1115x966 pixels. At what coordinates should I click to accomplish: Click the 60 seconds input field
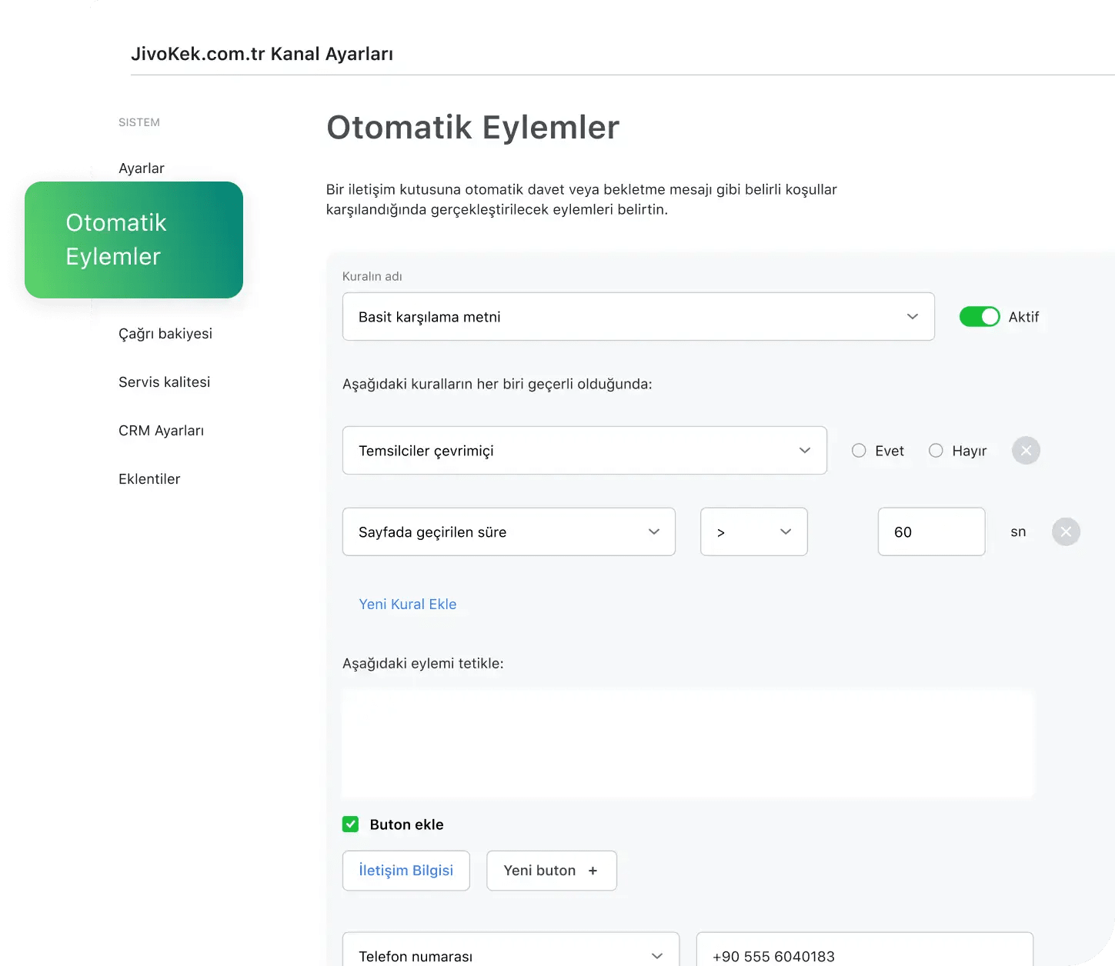pos(931,531)
